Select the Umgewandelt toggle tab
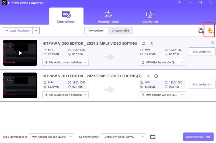216x143 pixels. pos(120,31)
